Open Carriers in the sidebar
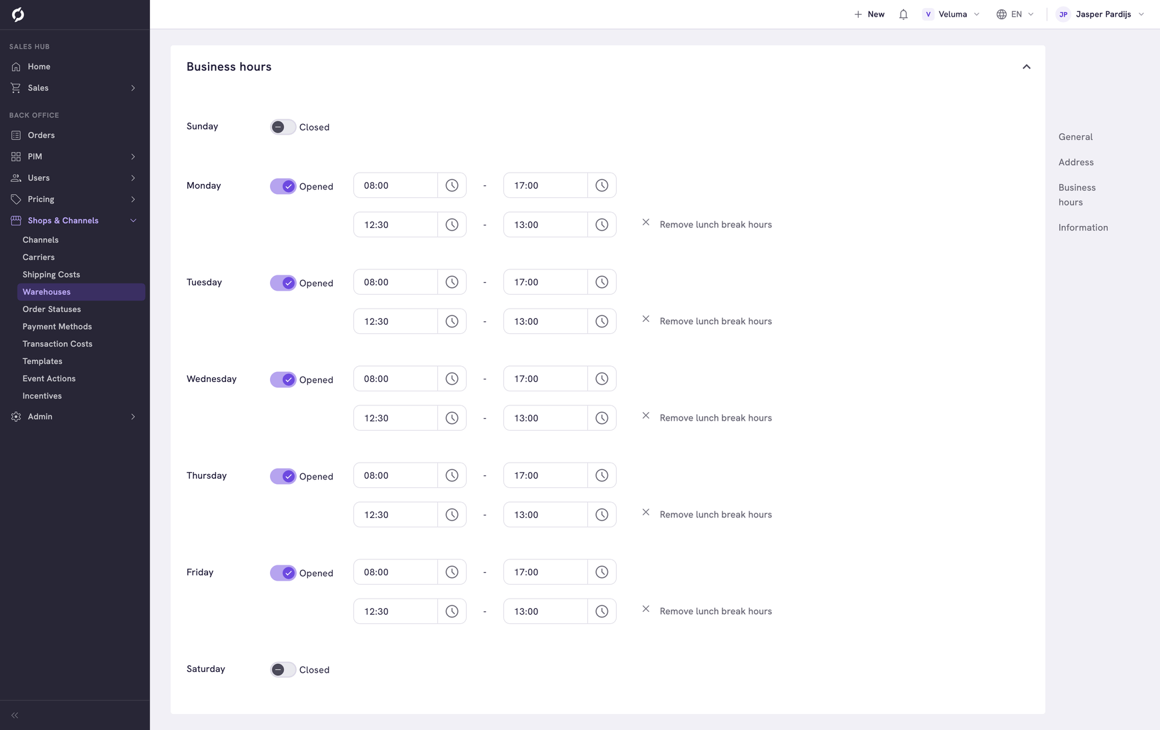This screenshot has width=1160, height=730. tap(39, 257)
